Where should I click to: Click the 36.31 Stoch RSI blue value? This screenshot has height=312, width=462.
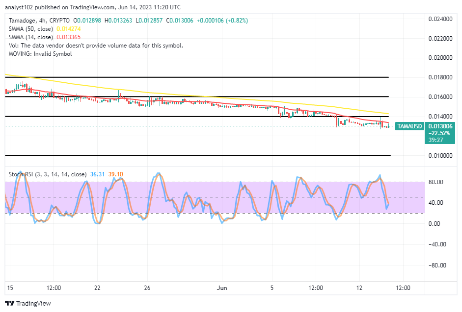[97, 174]
